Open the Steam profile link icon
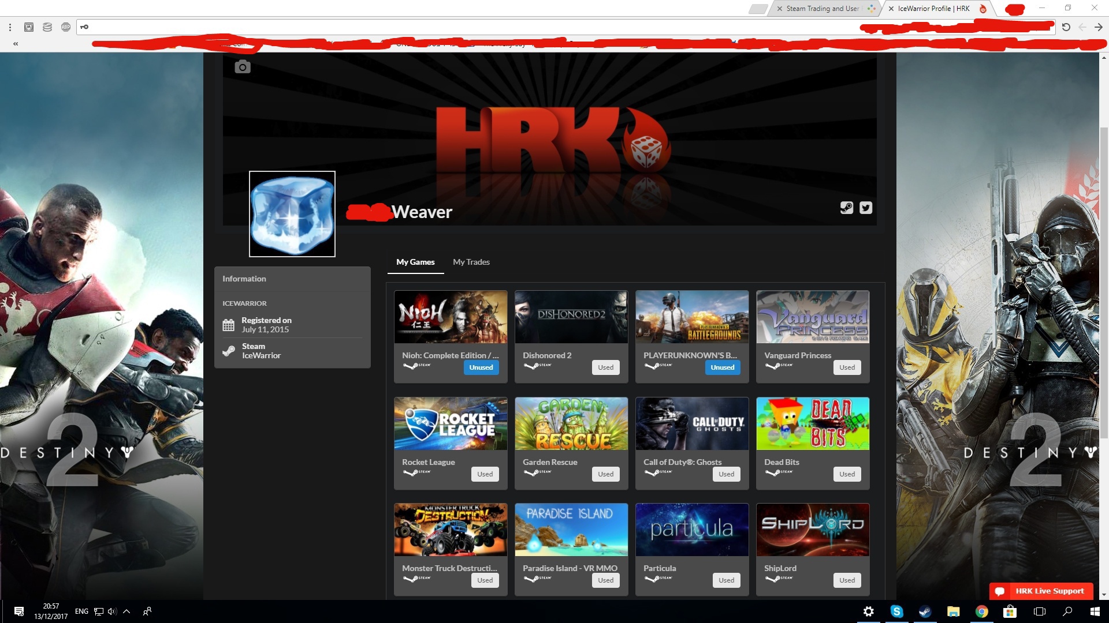 point(846,208)
